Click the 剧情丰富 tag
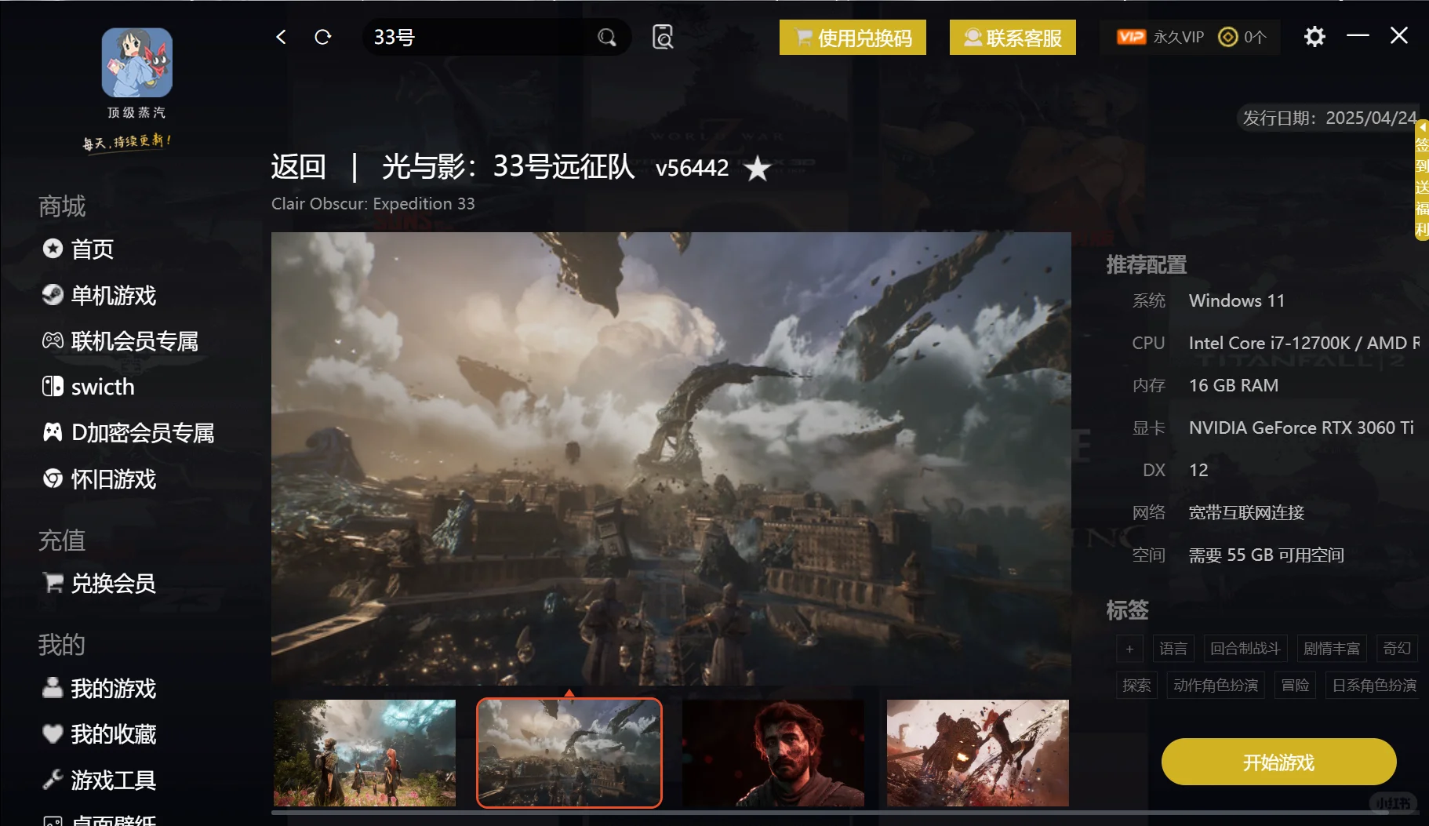The width and height of the screenshot is (1429, 826). (1332, 649)
